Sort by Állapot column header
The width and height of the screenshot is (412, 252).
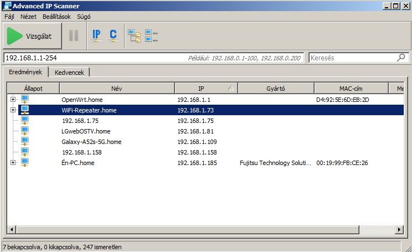(x=33, y=89)
